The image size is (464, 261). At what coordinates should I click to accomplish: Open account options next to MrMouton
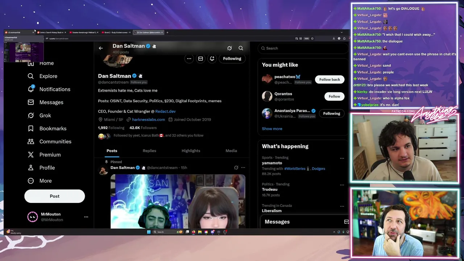pos(86,217)
